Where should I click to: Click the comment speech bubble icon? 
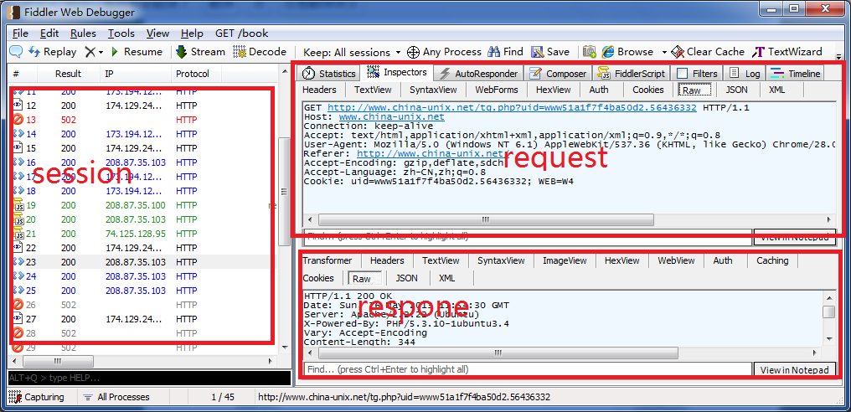pyautogui.click(x=16, y=52)
